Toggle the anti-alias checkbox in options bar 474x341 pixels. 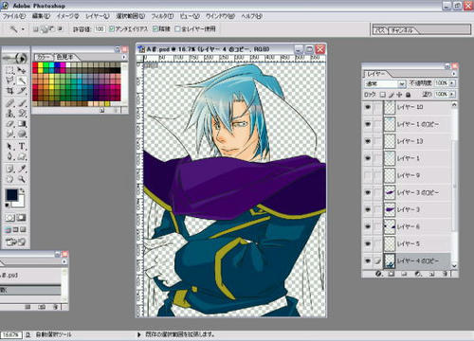112,29
